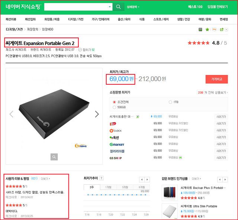The width and height of the screenshot is (238, 220).
Task: Click next arrow on 최저가추이 chart
Action: pos(147,179)
